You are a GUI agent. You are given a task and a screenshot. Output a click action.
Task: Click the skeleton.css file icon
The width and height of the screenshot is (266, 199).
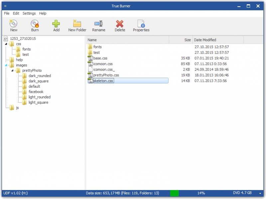coord(90,81)
